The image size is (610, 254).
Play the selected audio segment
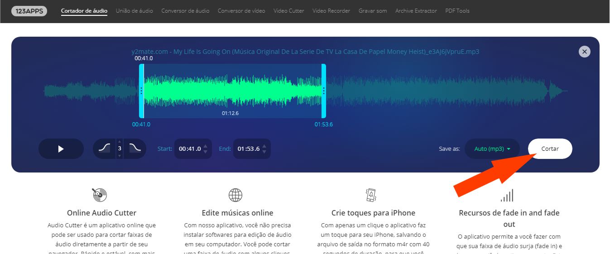(x=61, y=149)
